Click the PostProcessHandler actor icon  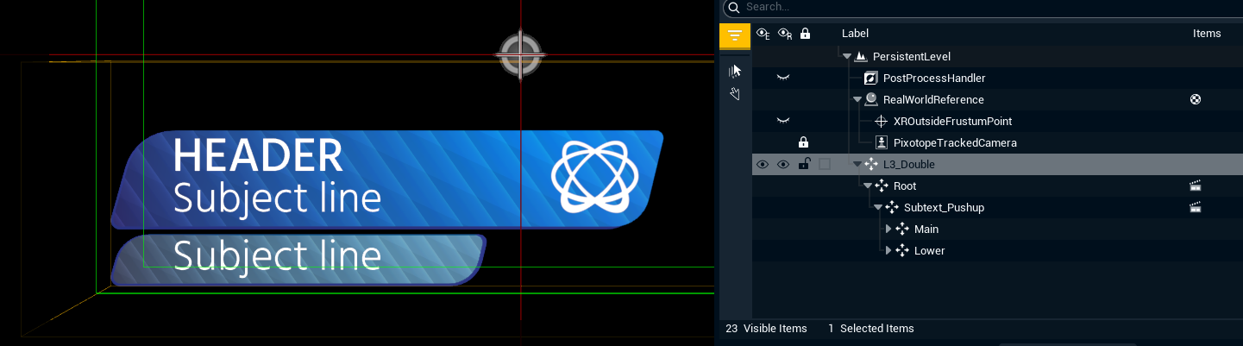[x=870, y=78]
